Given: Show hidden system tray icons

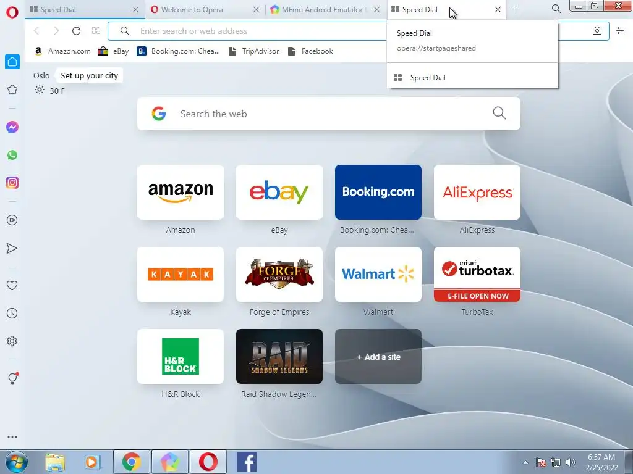Looking at the screenshot, I should tap(525, 462).
